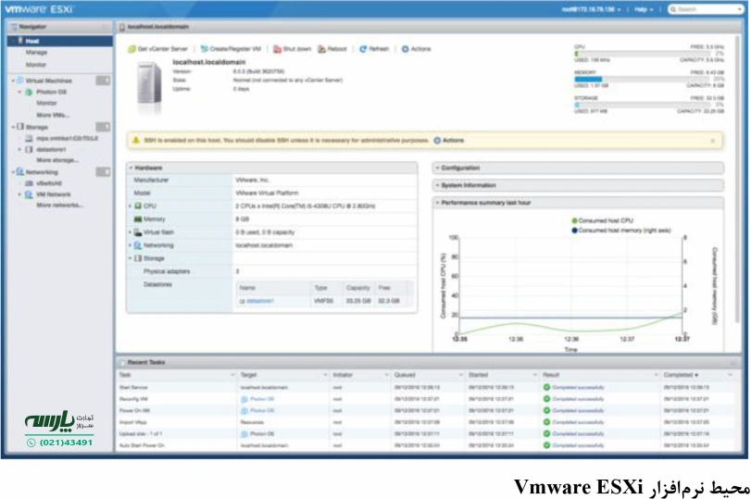The width and height of the screenshot is (751, 499).
Task: Expand the CPU hardware row
Action: click(130, 206)
